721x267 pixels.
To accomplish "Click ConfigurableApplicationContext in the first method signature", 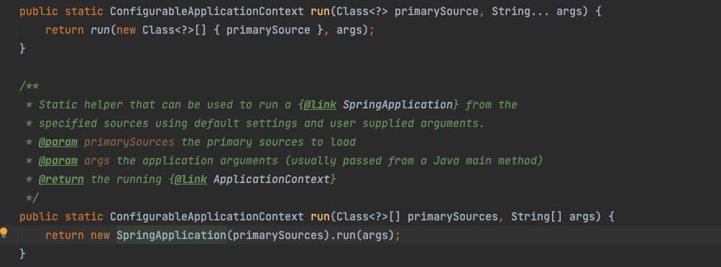I will coord(207,11).
